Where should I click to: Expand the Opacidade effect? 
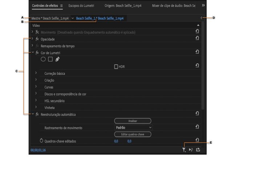[32, 38]
